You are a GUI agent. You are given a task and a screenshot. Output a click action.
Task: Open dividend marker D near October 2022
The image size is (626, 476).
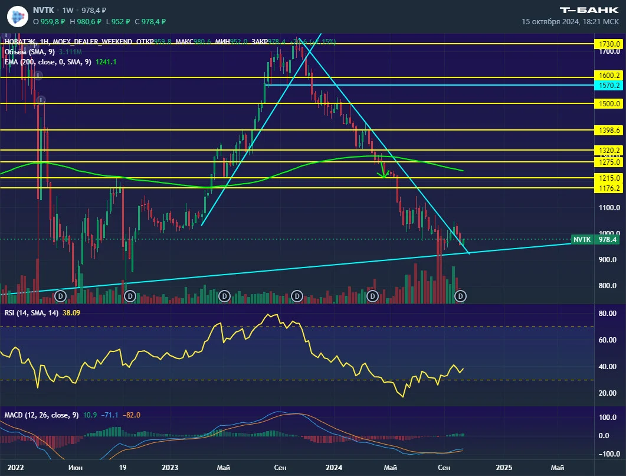pos(130,296)
